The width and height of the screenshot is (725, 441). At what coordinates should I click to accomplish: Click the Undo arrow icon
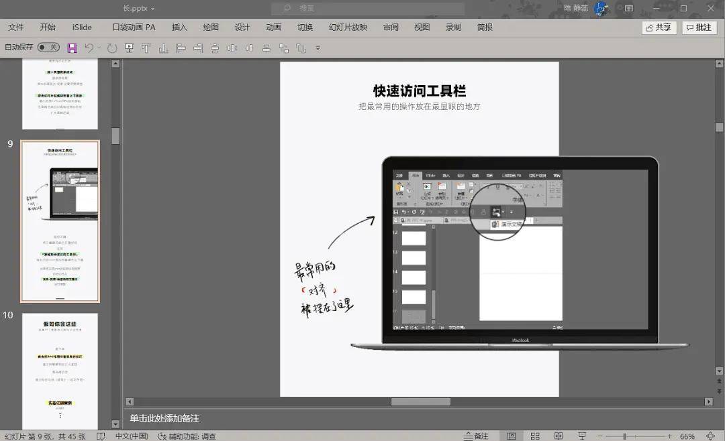(89, 48)
